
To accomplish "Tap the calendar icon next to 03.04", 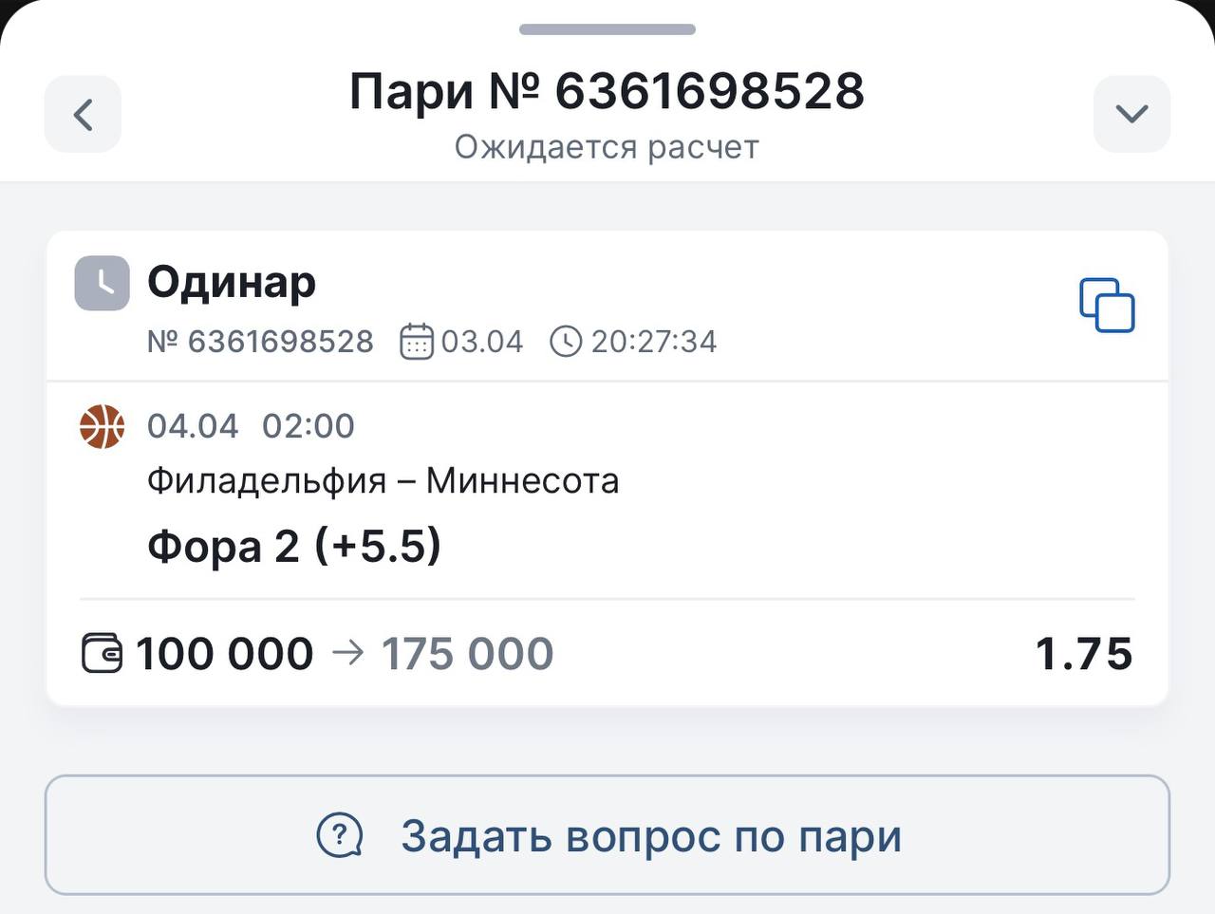I will coord(416,342).
